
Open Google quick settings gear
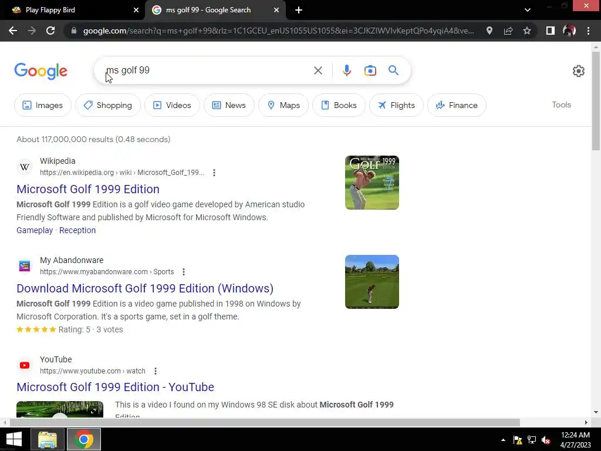578,71
